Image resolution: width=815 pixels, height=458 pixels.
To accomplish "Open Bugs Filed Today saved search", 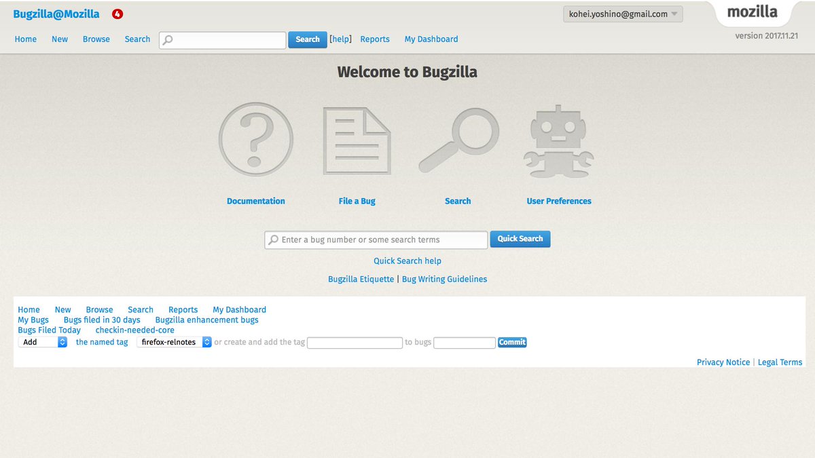I will [x=49, y=330].
